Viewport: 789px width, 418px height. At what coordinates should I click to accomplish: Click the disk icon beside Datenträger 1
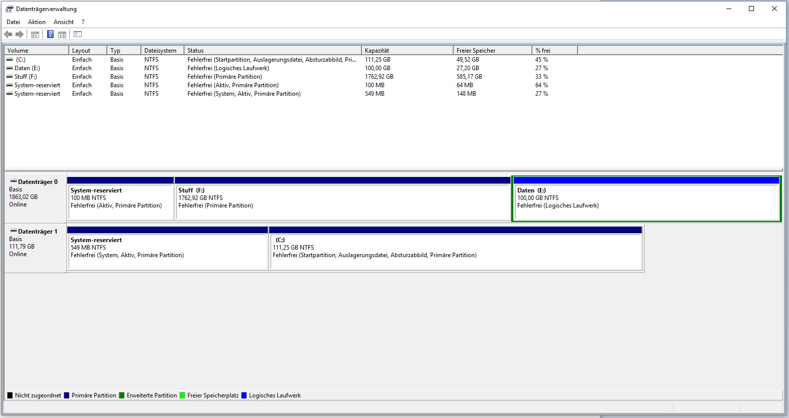point(14,231)
